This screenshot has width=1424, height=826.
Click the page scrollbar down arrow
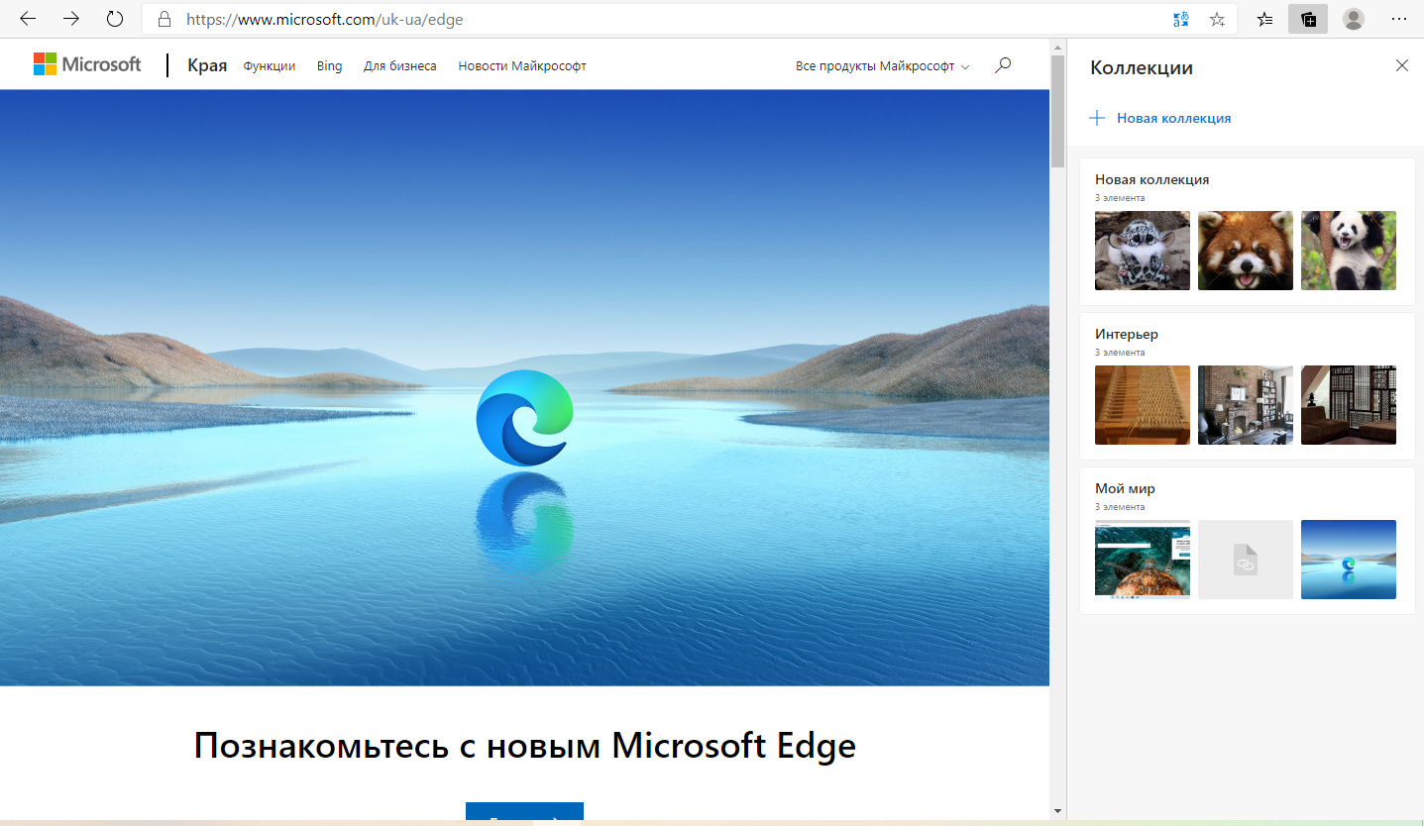click(1058, 810)
